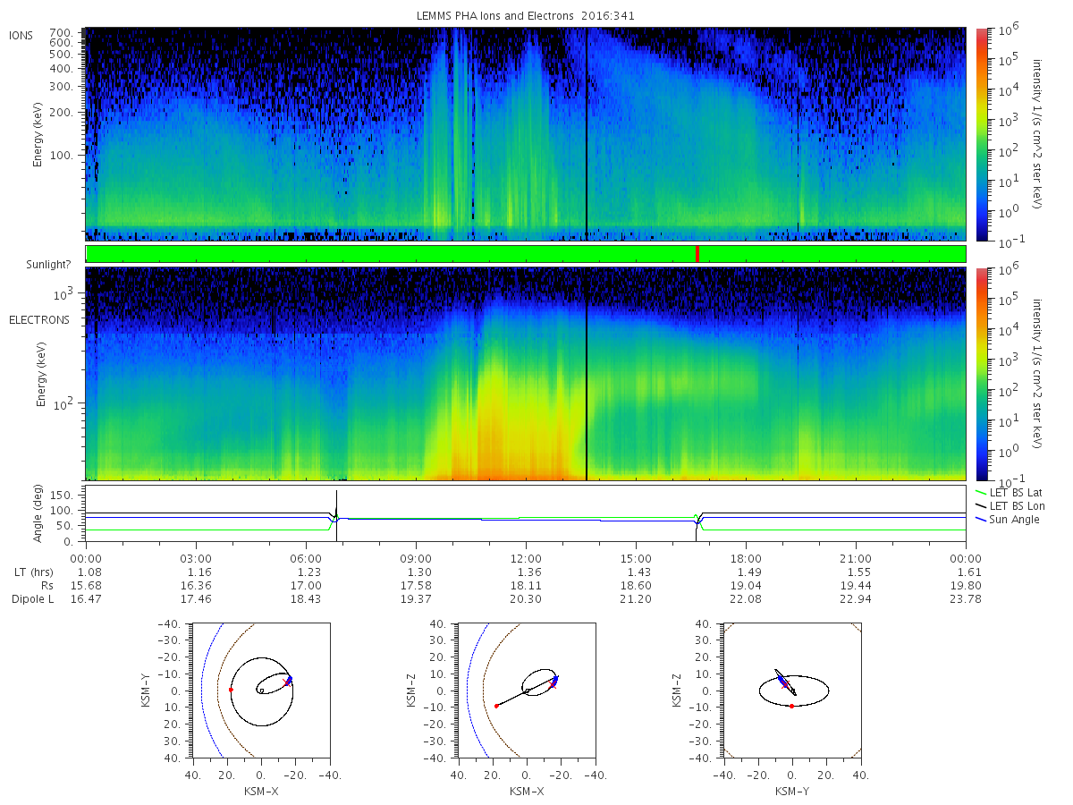Click the KSM-X versus KSM-Y orbit plot
This screenshot has height=805, width=1073.
tap(260, 691)
